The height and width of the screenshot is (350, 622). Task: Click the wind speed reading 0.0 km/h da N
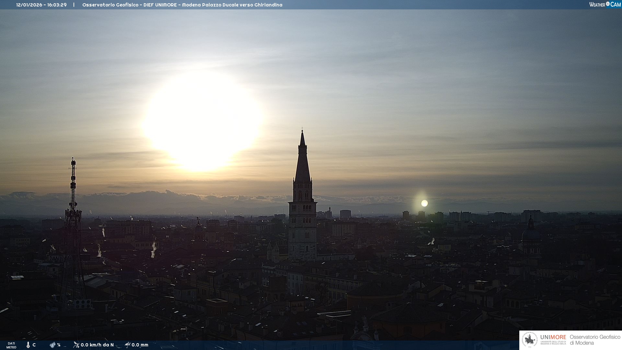click(x=97, y=345)
